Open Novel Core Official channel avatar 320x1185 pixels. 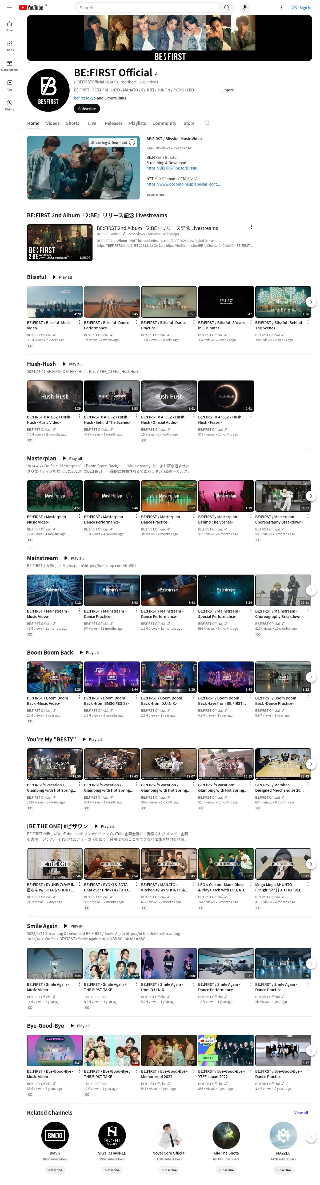click(x=169, y=1135)
